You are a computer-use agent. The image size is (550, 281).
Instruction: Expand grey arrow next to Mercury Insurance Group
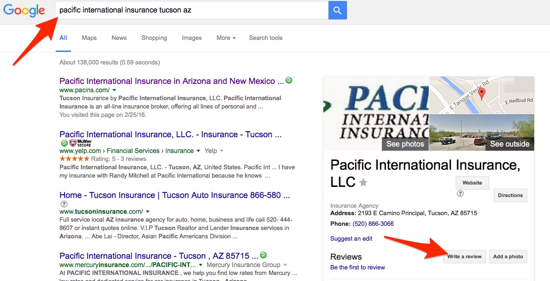[285, 265]
